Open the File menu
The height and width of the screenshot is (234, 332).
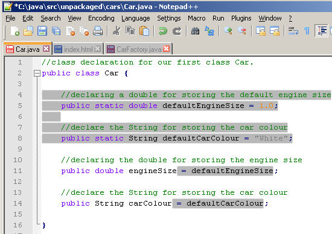point(10,19)
